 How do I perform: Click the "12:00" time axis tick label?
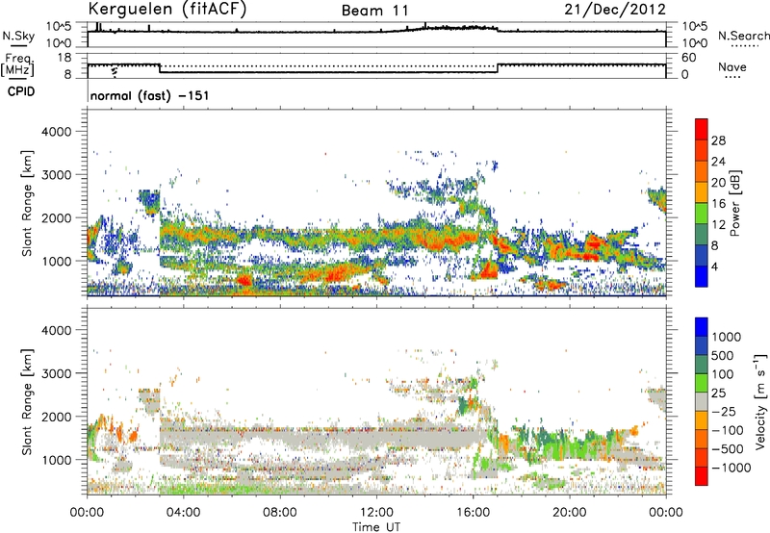click(x=376, y=513)
